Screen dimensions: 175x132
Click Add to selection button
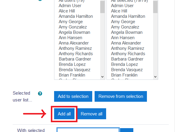click(73, 96)
